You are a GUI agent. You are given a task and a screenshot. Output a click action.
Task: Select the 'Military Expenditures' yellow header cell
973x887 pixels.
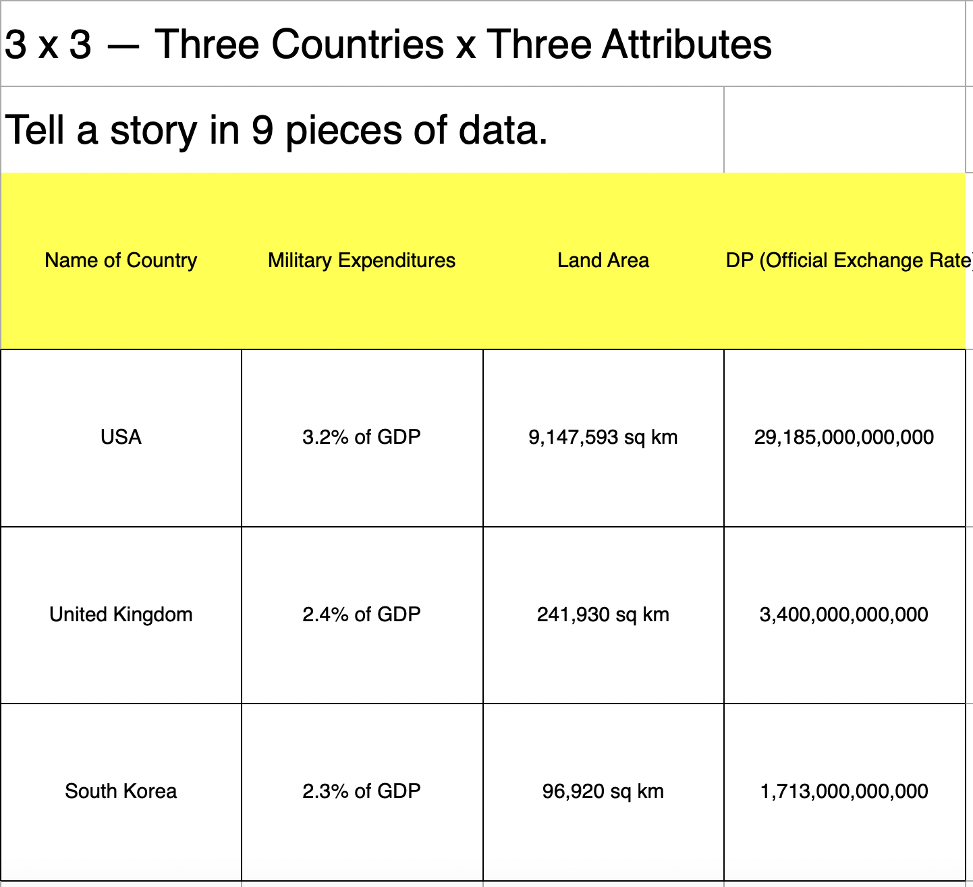(x=362, y=260)
